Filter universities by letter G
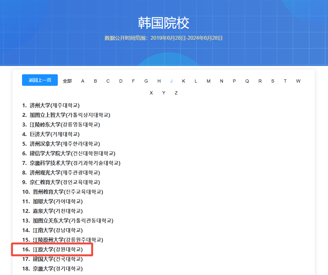This screenshot has width=328, height=275. tap(146, 81)
